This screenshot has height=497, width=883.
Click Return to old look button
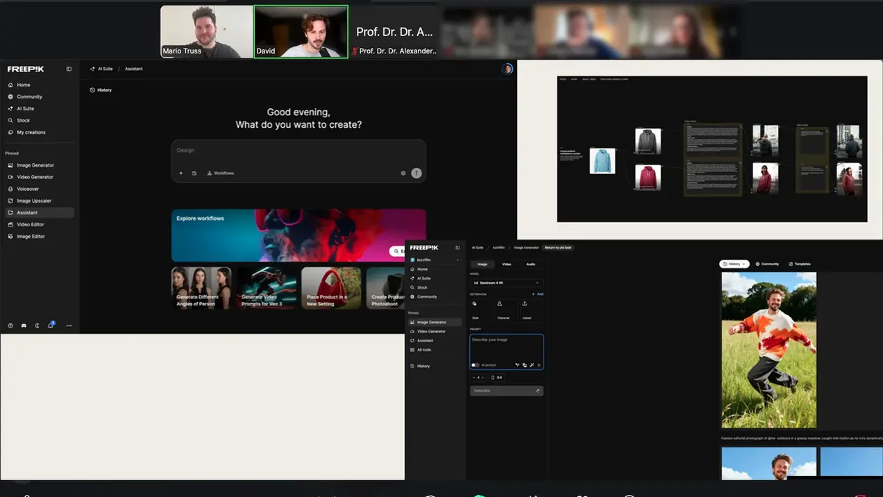tap(558, 248)
